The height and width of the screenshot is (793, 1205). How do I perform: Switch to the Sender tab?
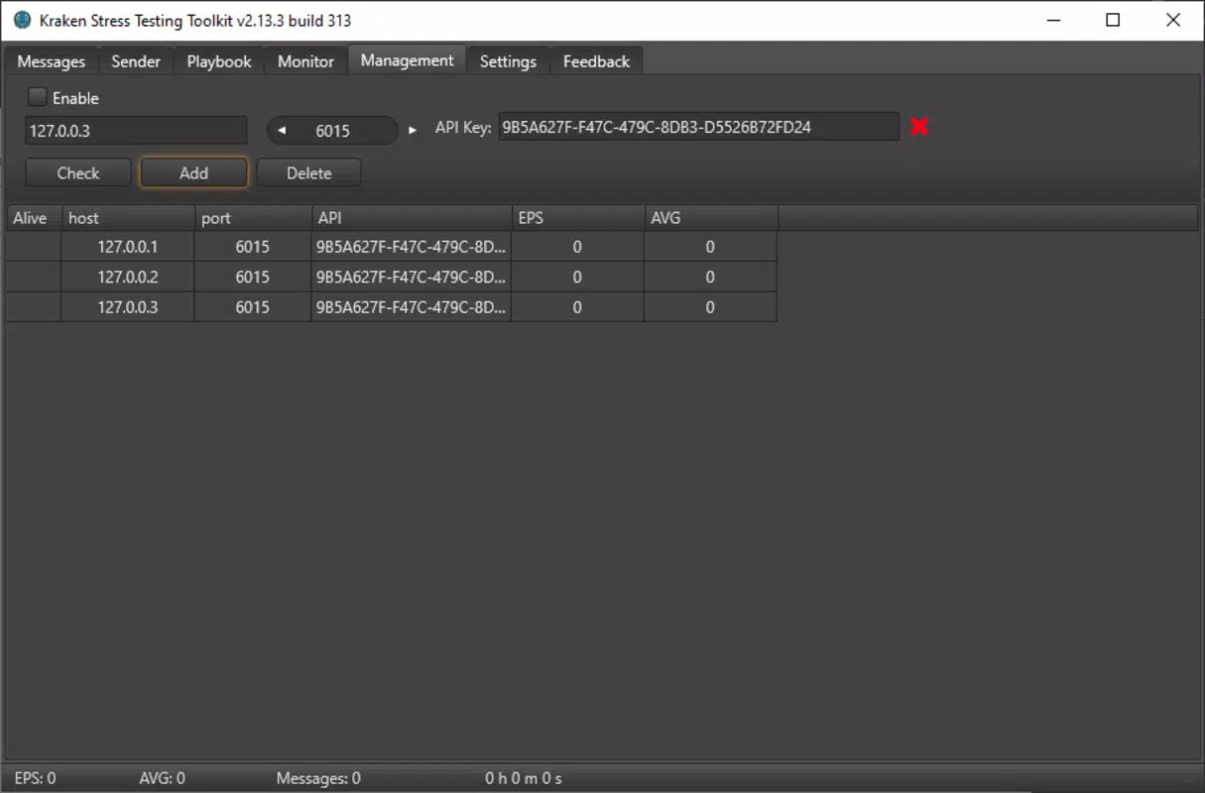[136, 61]
